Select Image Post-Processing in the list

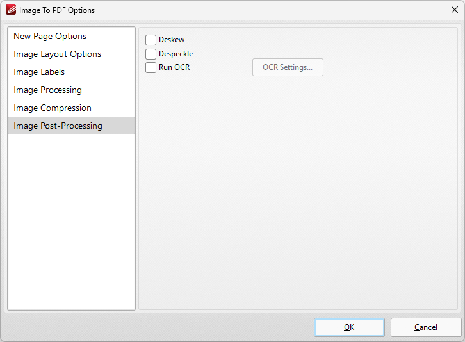[71, 126]
